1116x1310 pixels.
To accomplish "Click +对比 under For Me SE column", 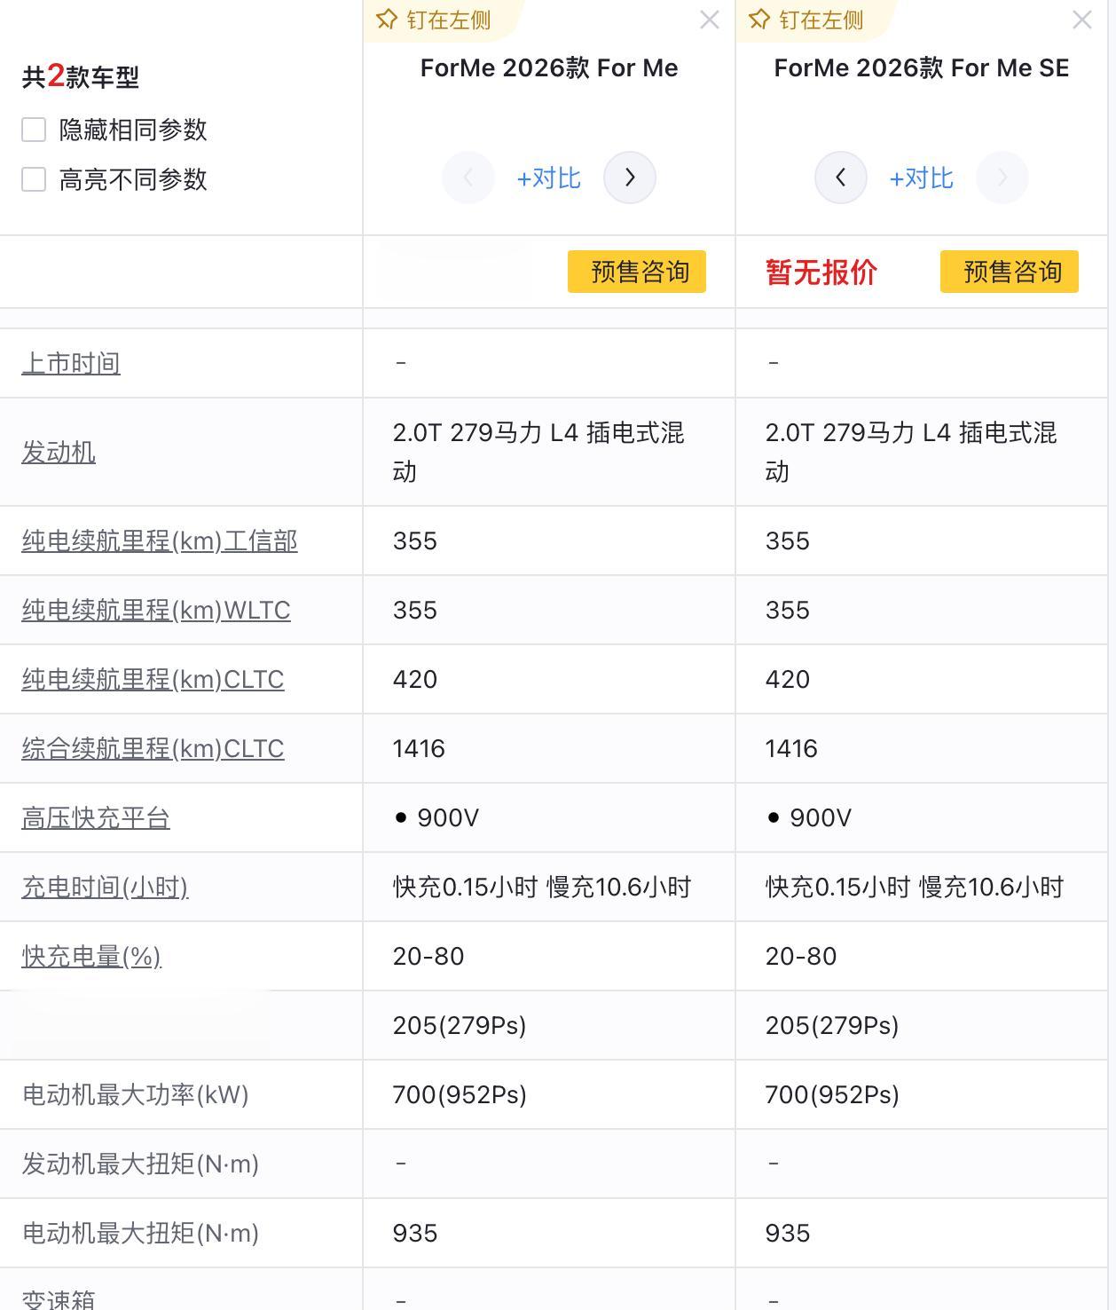I will [x=922, y=178].
